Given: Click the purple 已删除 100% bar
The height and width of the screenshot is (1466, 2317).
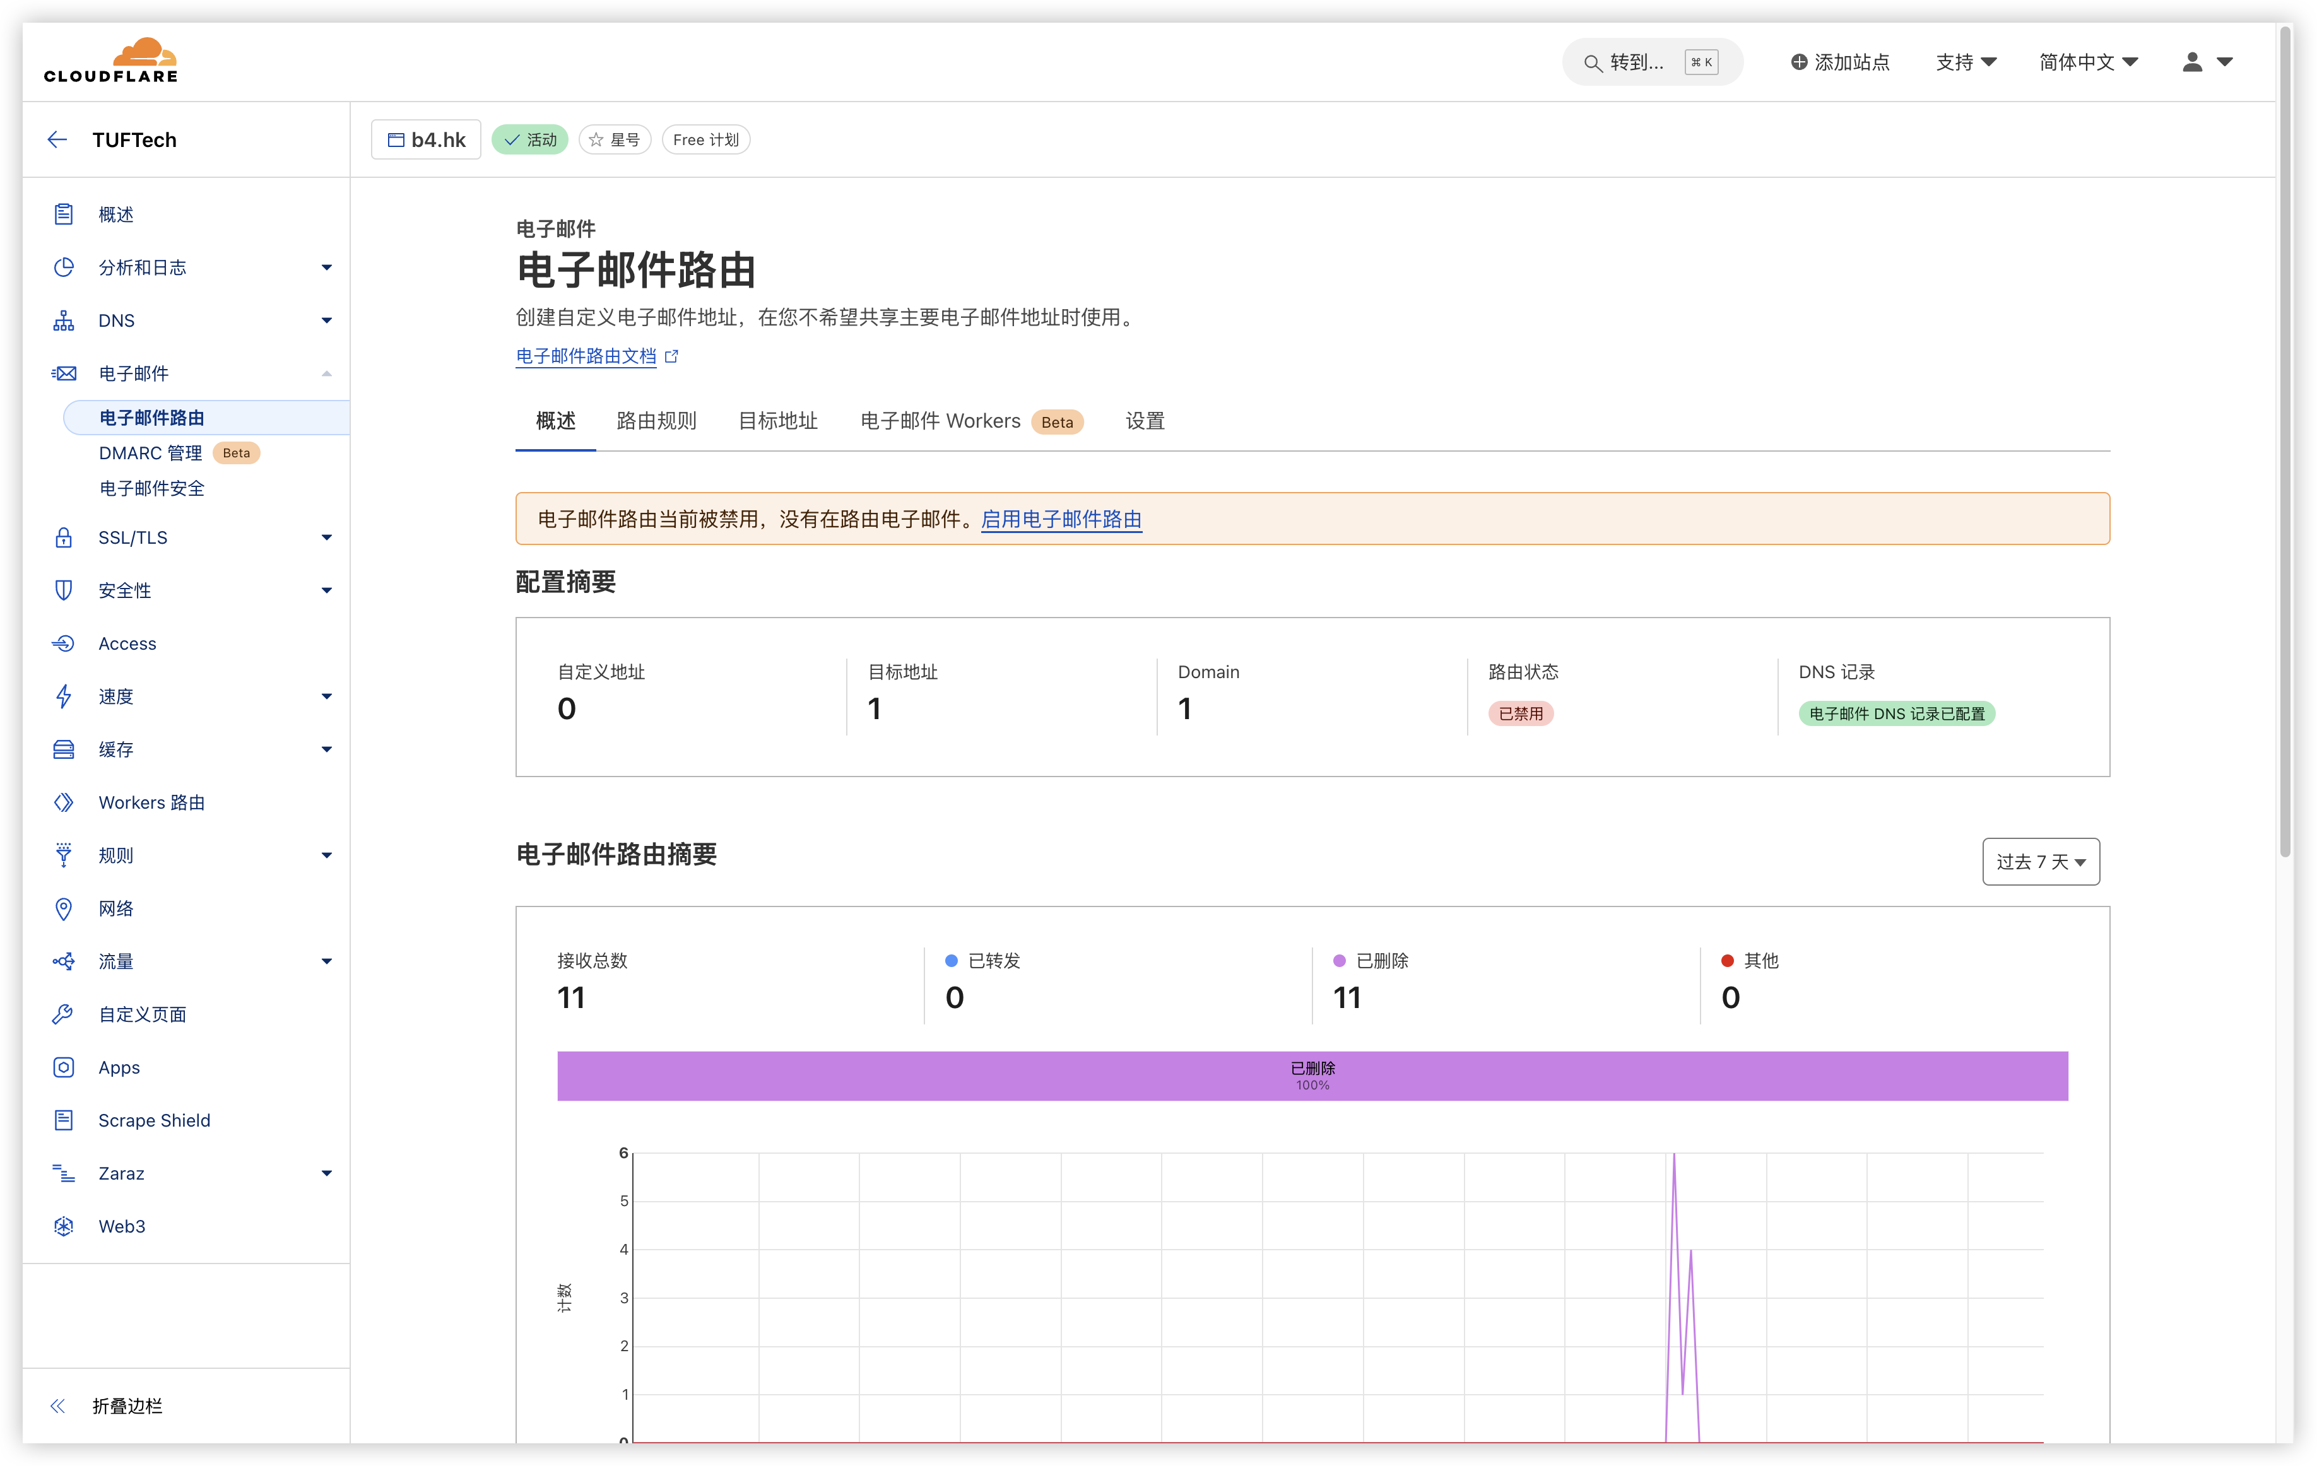Looking at the screenshot, I should [1311, 1076].
